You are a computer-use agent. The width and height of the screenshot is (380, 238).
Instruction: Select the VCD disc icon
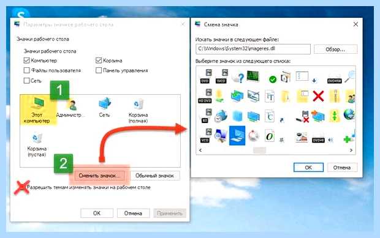(x=205, y=135)
